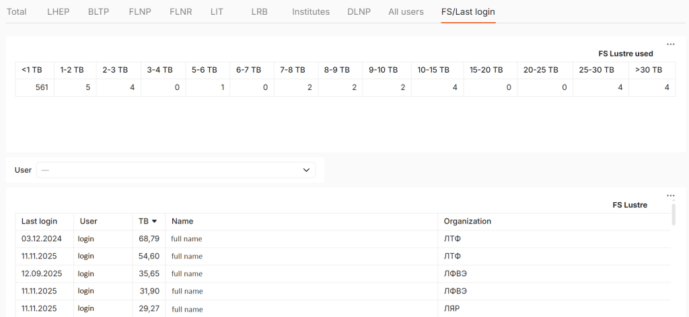This screenshot has width=689, height=317.
Task: Switch to the Total tab
Action: pyautogui.click(x=16, y=12)
